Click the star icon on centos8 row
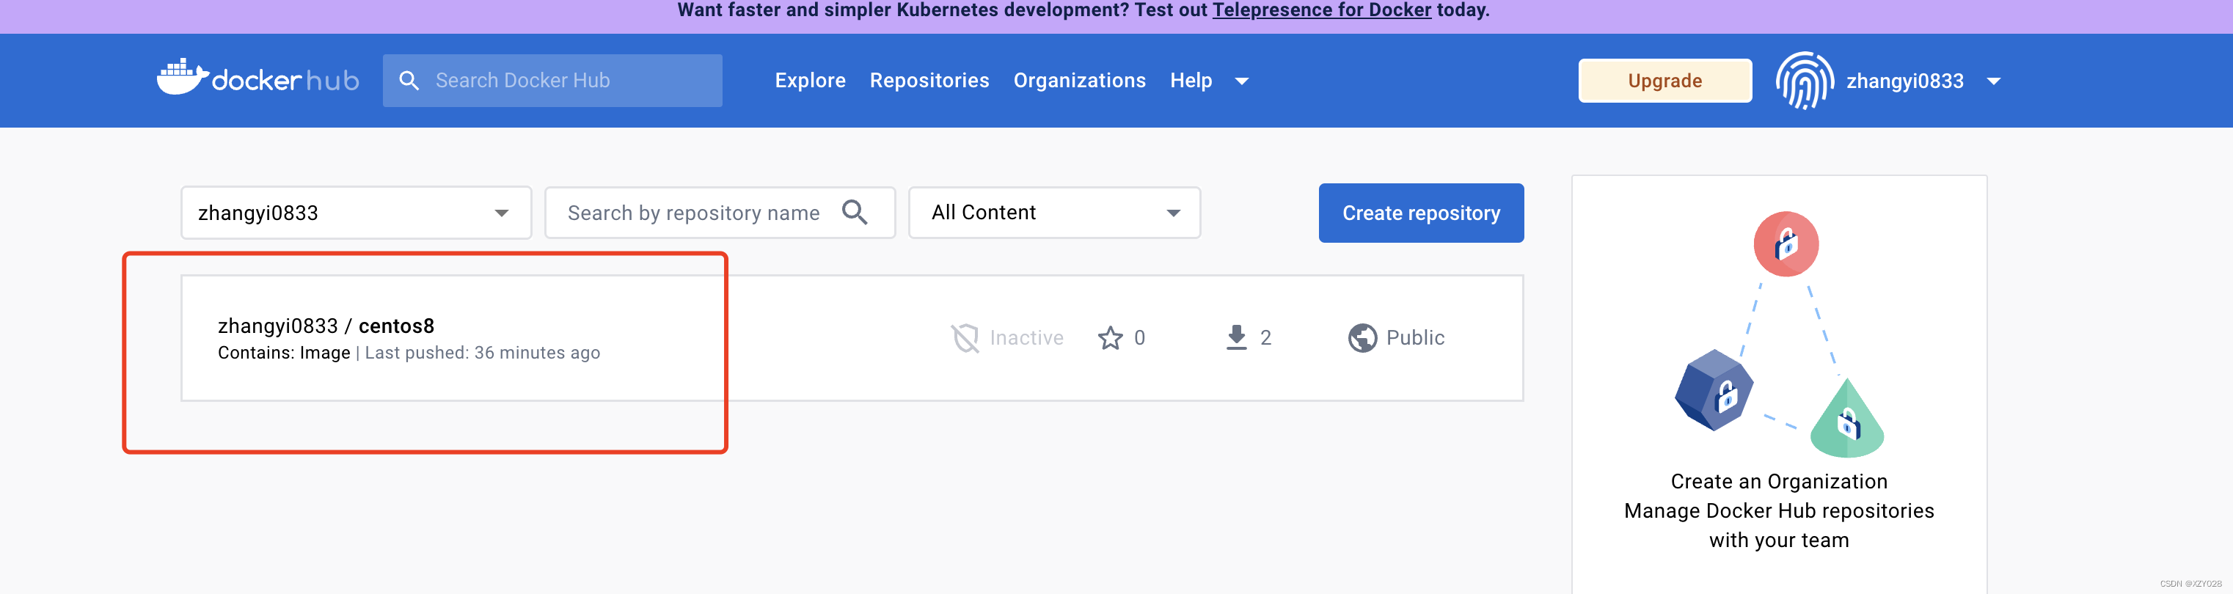The width and height of the screenshot is (2233, 594). (x=1111, y=337)
